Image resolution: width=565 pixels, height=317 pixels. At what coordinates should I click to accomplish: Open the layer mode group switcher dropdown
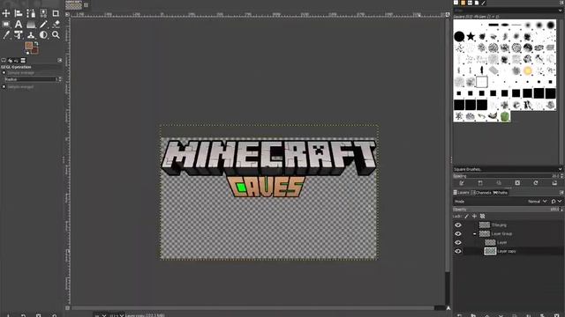(556, 202)
